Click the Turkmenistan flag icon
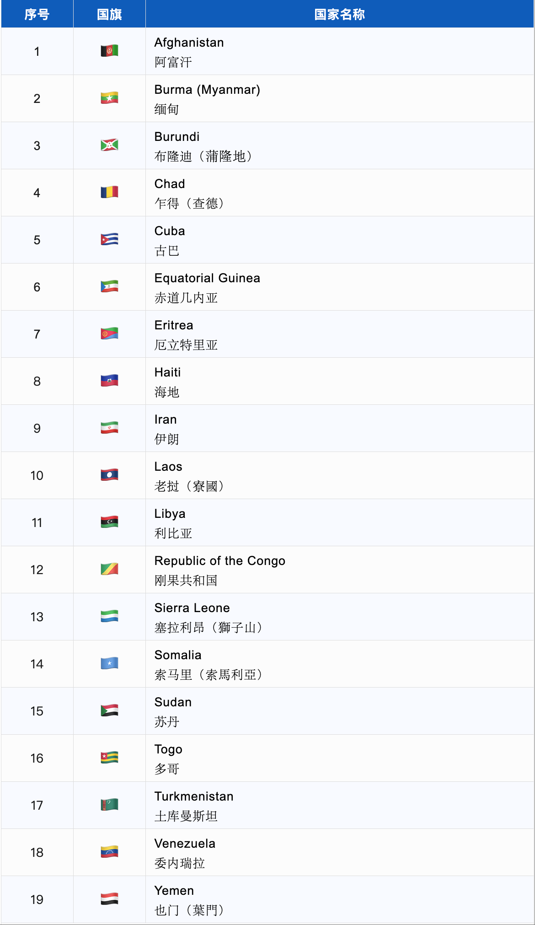The width and height of the screenshot is (535, 925). pyautogui.click(x=109, y=805)
